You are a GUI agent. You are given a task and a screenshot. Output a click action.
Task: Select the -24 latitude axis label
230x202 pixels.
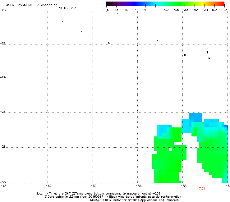(x=3, y=77)
